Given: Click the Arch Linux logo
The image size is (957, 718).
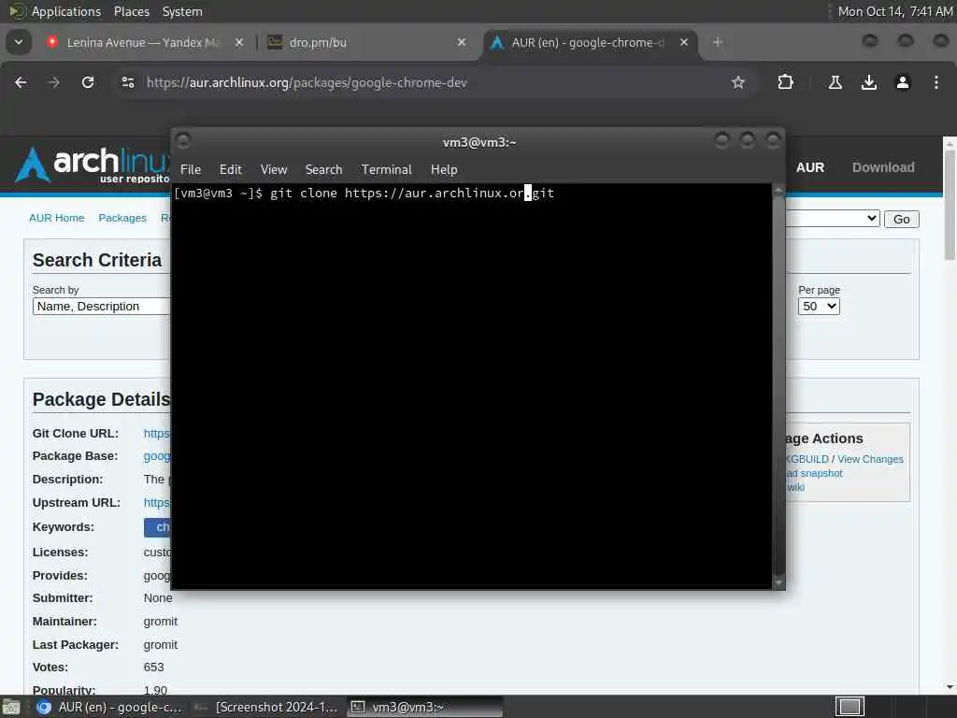Looking at the screenshot, I should (92, 165).
